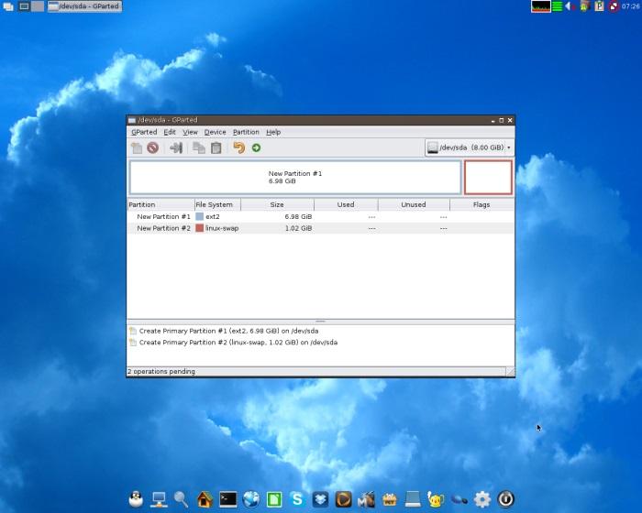Open the settings gear icon in the dock
642x513 pixels.
point(481,499)
